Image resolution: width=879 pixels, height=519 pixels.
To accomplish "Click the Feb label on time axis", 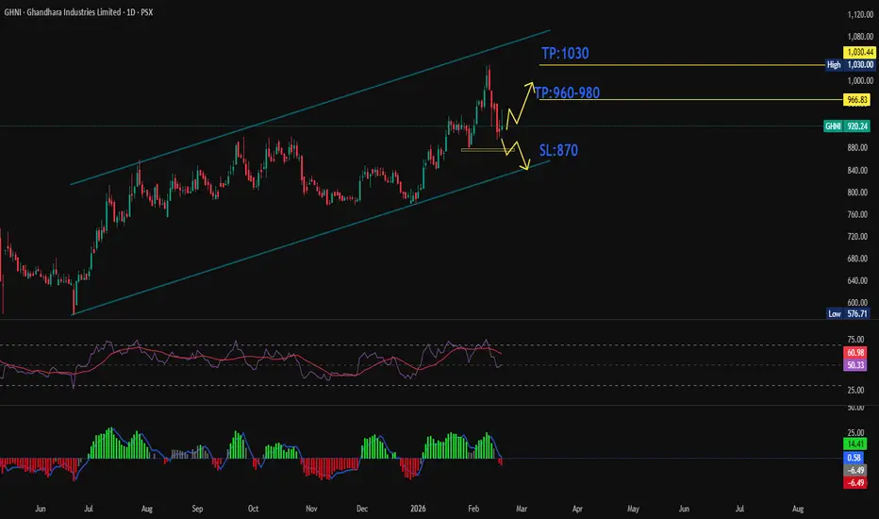I will point(473,509).
